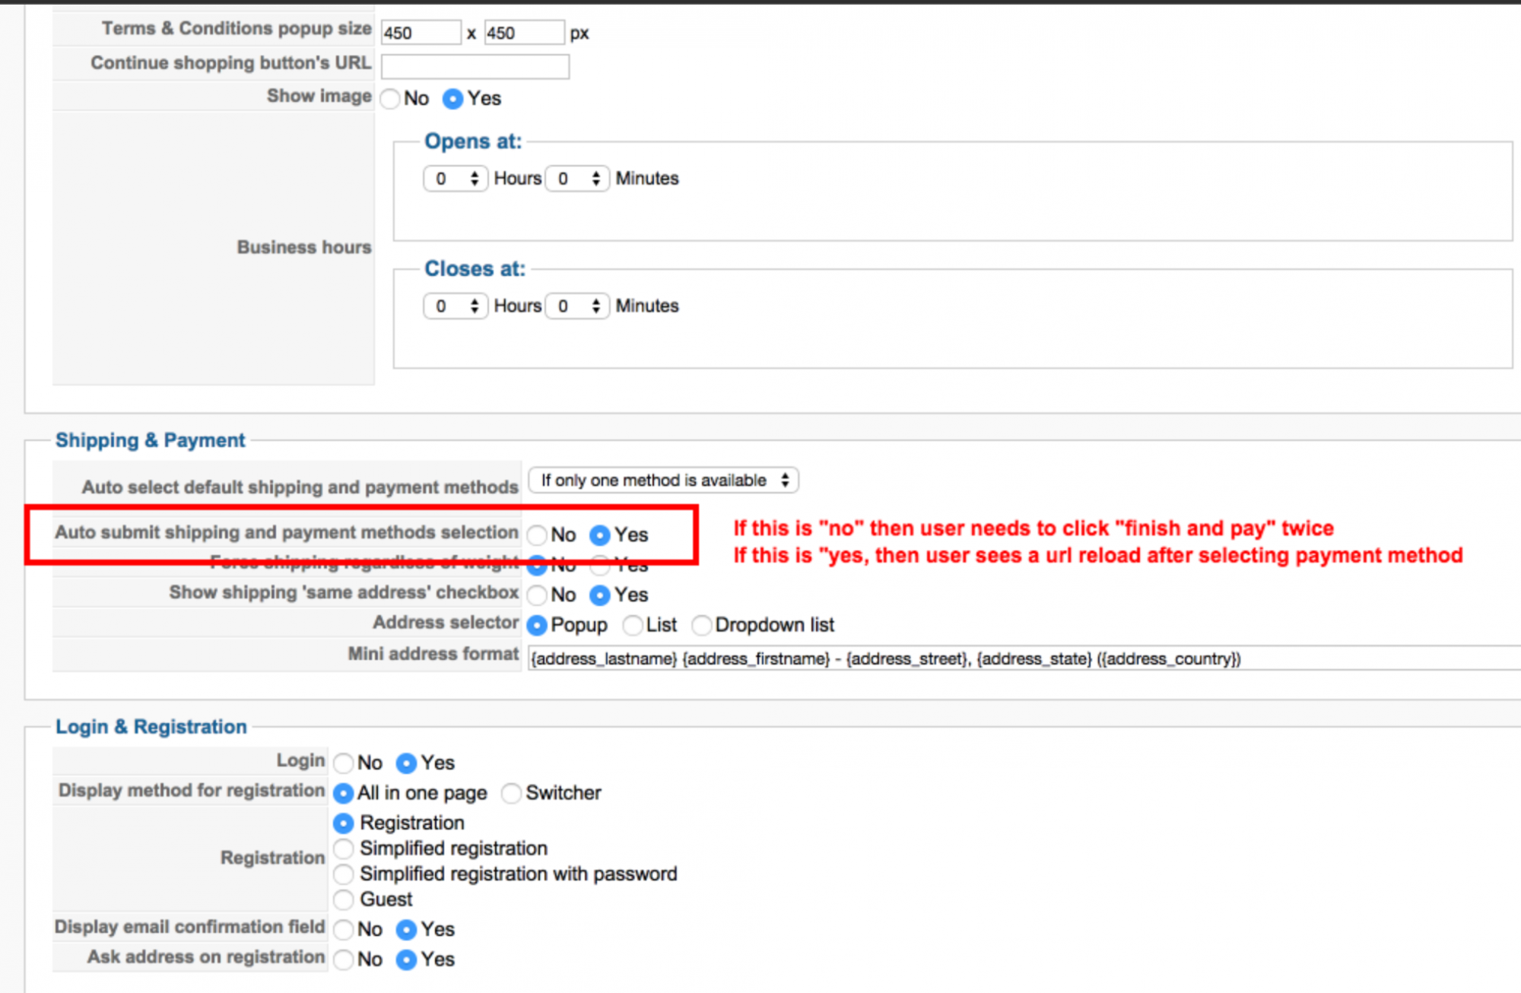1521x993 pixels.
Task: Open the Opens at Hours dropdown
Action: (x=455, y=179)
